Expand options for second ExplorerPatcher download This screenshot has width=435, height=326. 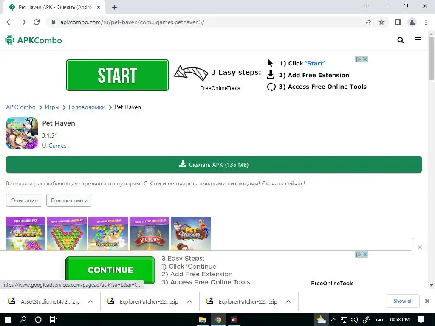point(288,301)
